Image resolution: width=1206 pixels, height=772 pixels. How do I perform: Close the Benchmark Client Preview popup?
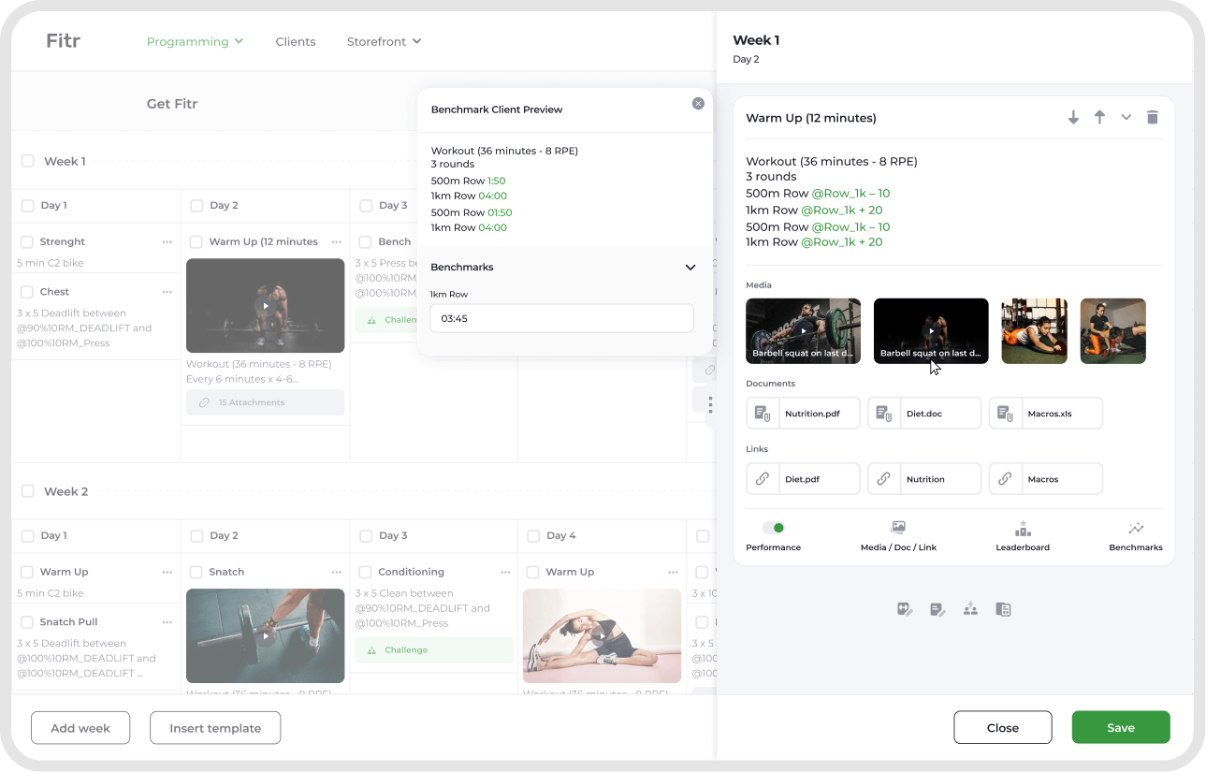click(698, 104)
